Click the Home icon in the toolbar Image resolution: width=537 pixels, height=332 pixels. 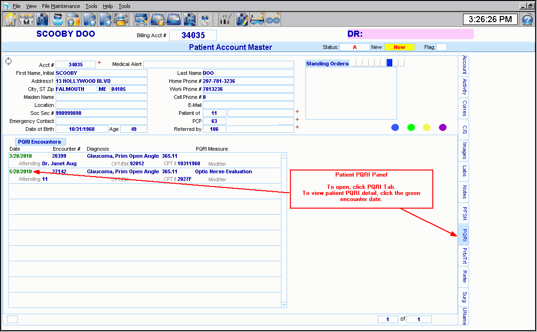pyautogui.click(x=10, y=19)
